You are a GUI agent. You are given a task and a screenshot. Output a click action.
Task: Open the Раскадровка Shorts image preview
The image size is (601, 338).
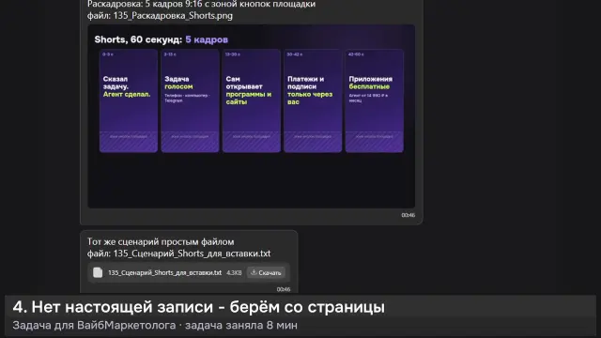pyautogui.click(x=251, y=116)
